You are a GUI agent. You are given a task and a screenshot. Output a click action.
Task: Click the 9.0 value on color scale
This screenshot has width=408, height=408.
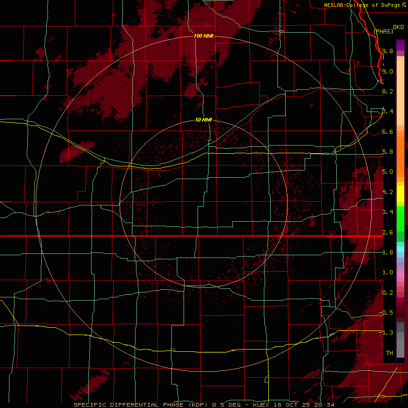(x=388, y=71)
